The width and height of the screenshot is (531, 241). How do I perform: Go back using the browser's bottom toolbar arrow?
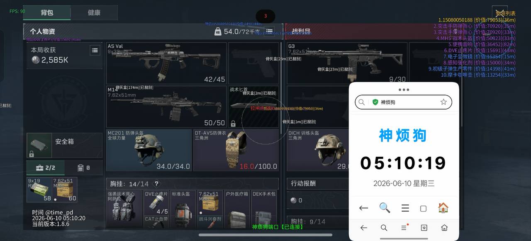364,228
